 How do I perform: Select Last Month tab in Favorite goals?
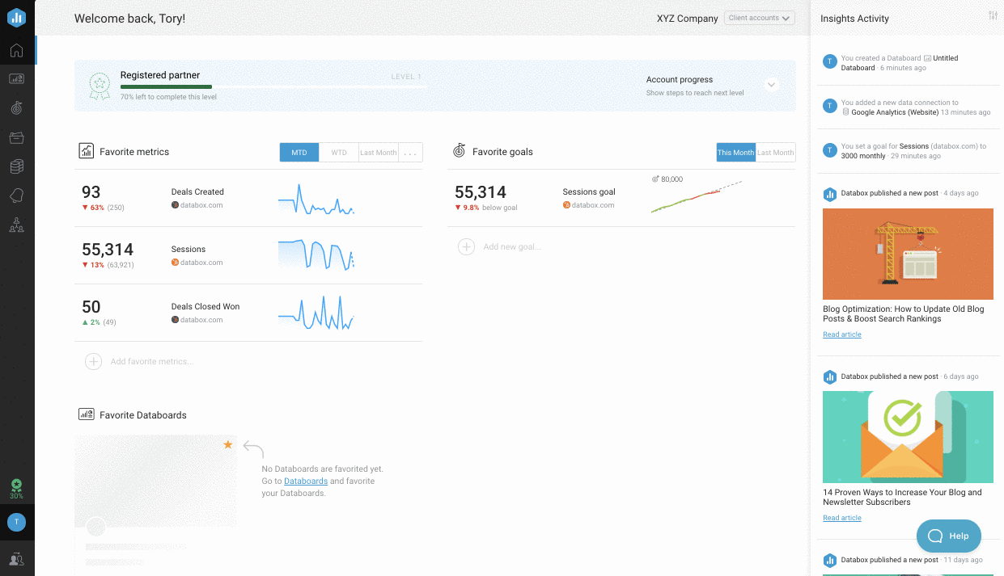[775, 153]
